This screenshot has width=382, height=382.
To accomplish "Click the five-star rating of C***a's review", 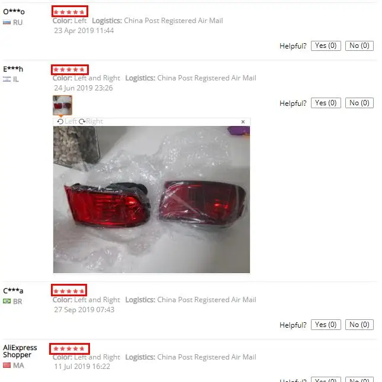I will point(69,291).
